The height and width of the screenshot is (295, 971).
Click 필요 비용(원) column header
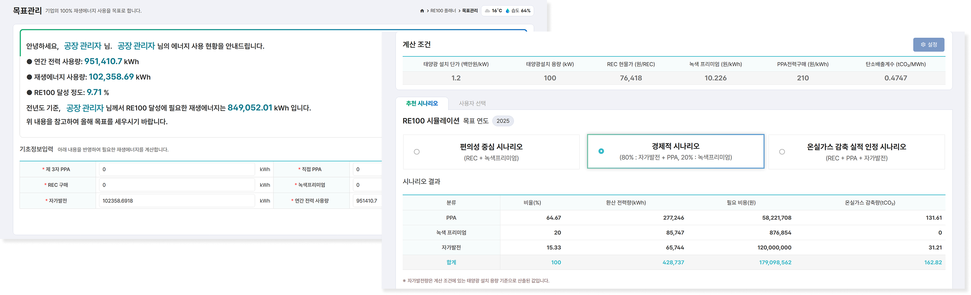coord(741,203)
